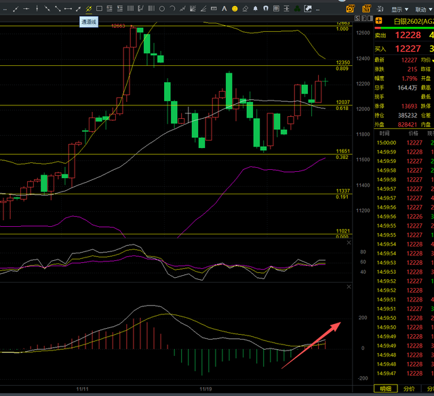Open the 联动 dropdown menu
Image resolution: width=434 pixels, height=396 pixels.
(424, 10)
